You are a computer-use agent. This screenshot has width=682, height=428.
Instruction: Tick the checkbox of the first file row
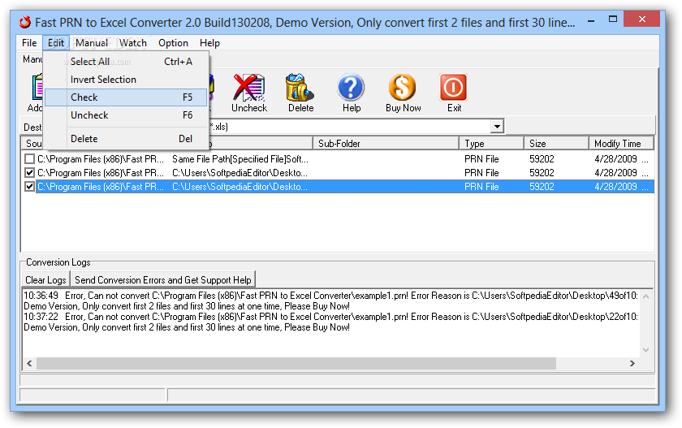click(x=29, y=158)
